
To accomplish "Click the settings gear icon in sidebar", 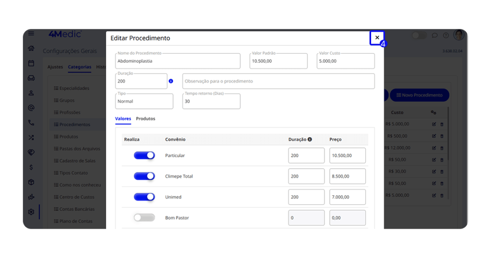I will [31, 212].
